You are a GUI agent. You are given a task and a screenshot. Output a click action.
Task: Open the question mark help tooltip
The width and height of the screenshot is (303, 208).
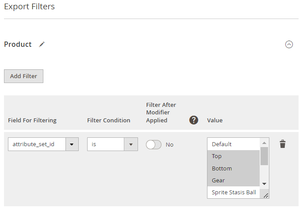tap(193, 120)
